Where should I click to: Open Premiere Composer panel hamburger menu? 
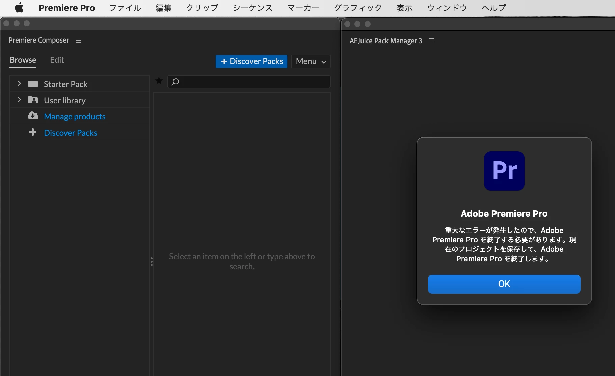click(78, 40)
